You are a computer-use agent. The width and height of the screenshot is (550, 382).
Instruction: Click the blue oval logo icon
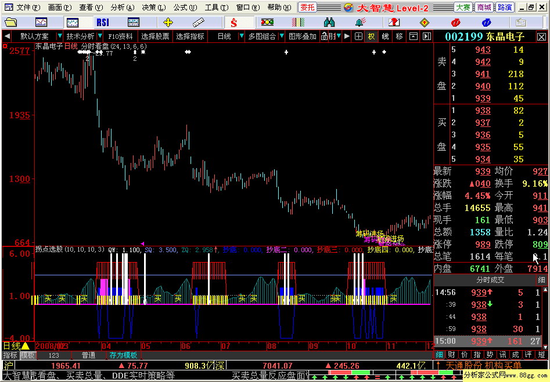pyautogui.click(x=486, y=23)
